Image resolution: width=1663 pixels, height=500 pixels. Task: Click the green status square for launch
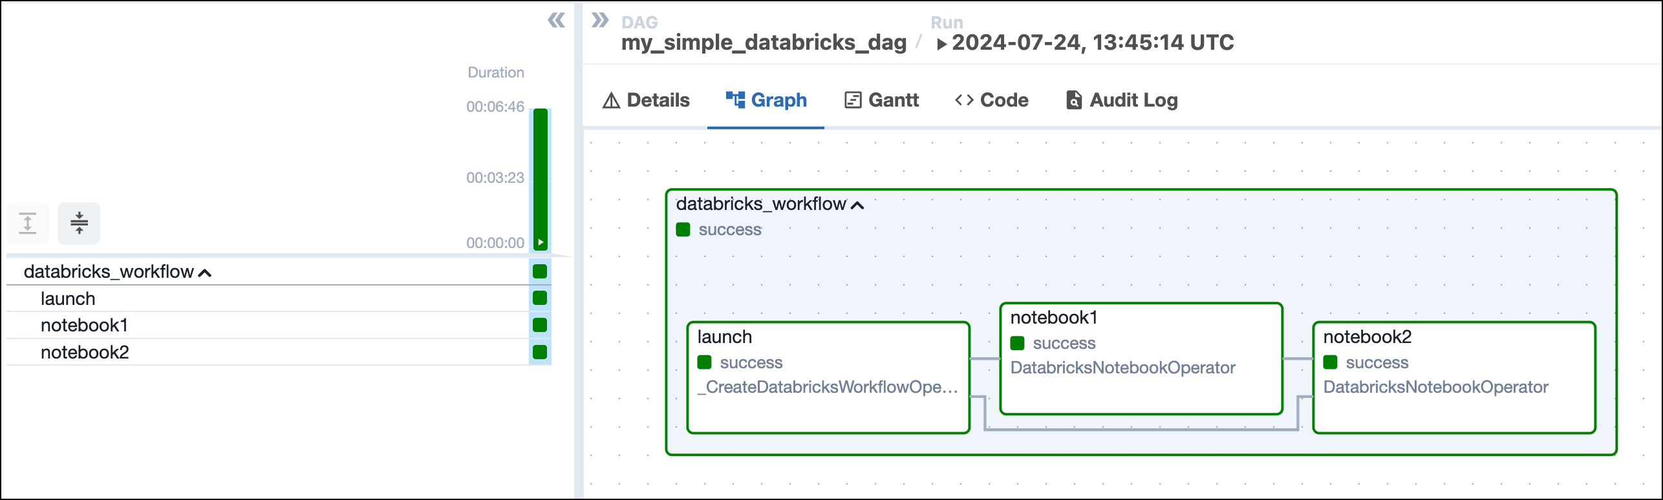(540, 298)
